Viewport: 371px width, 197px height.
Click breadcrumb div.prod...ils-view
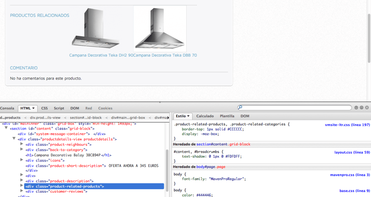point(45,117)
